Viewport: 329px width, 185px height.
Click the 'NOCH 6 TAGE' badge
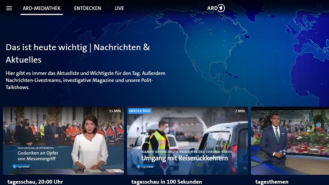140,111
